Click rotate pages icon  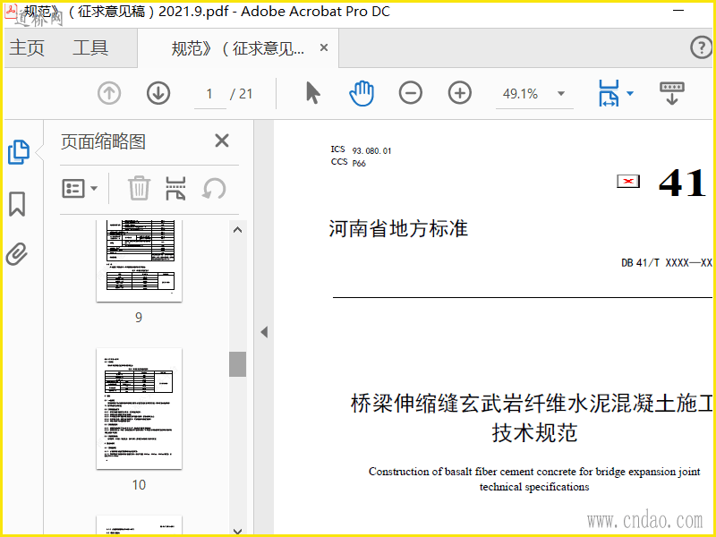[x=214, y=188]
